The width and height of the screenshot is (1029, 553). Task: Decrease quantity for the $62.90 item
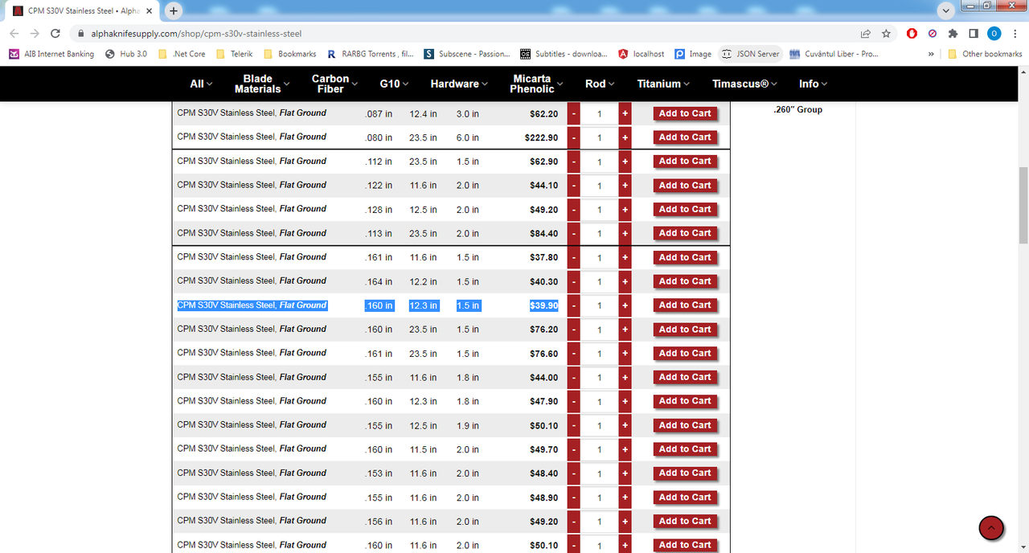tap(574, 162)
